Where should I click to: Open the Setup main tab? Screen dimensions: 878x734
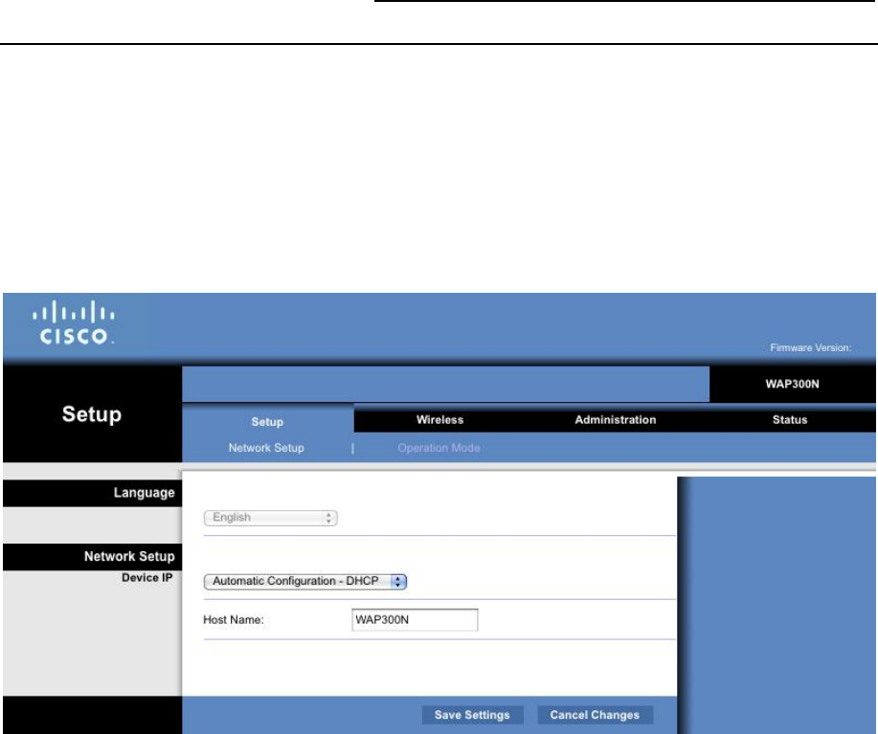(267, 422)
